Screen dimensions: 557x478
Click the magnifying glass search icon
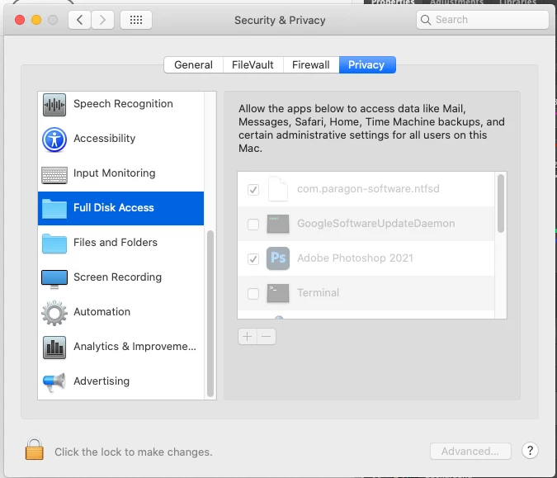pyautogui.click(x=426, y=20)
